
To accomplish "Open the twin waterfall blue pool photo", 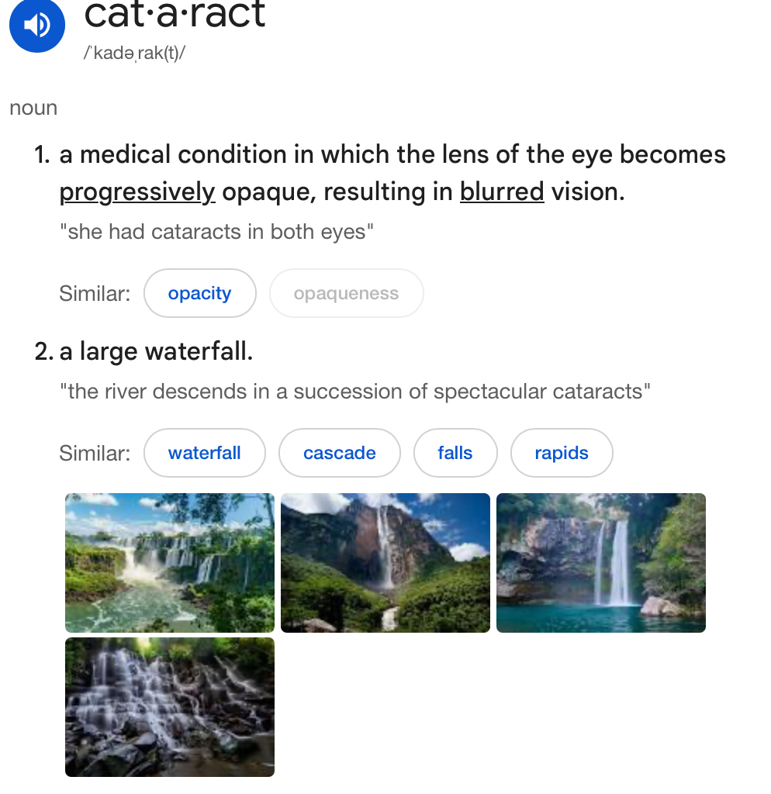I will click(x=601, y=563).
